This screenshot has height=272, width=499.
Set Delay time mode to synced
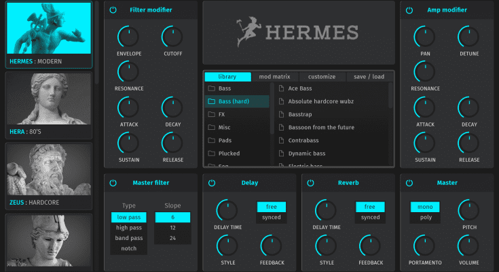[x=272, y=218]
